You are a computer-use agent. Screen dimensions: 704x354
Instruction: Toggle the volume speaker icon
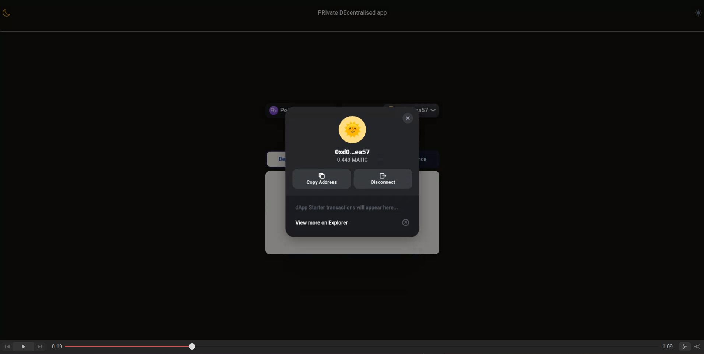tap(697, 347)
